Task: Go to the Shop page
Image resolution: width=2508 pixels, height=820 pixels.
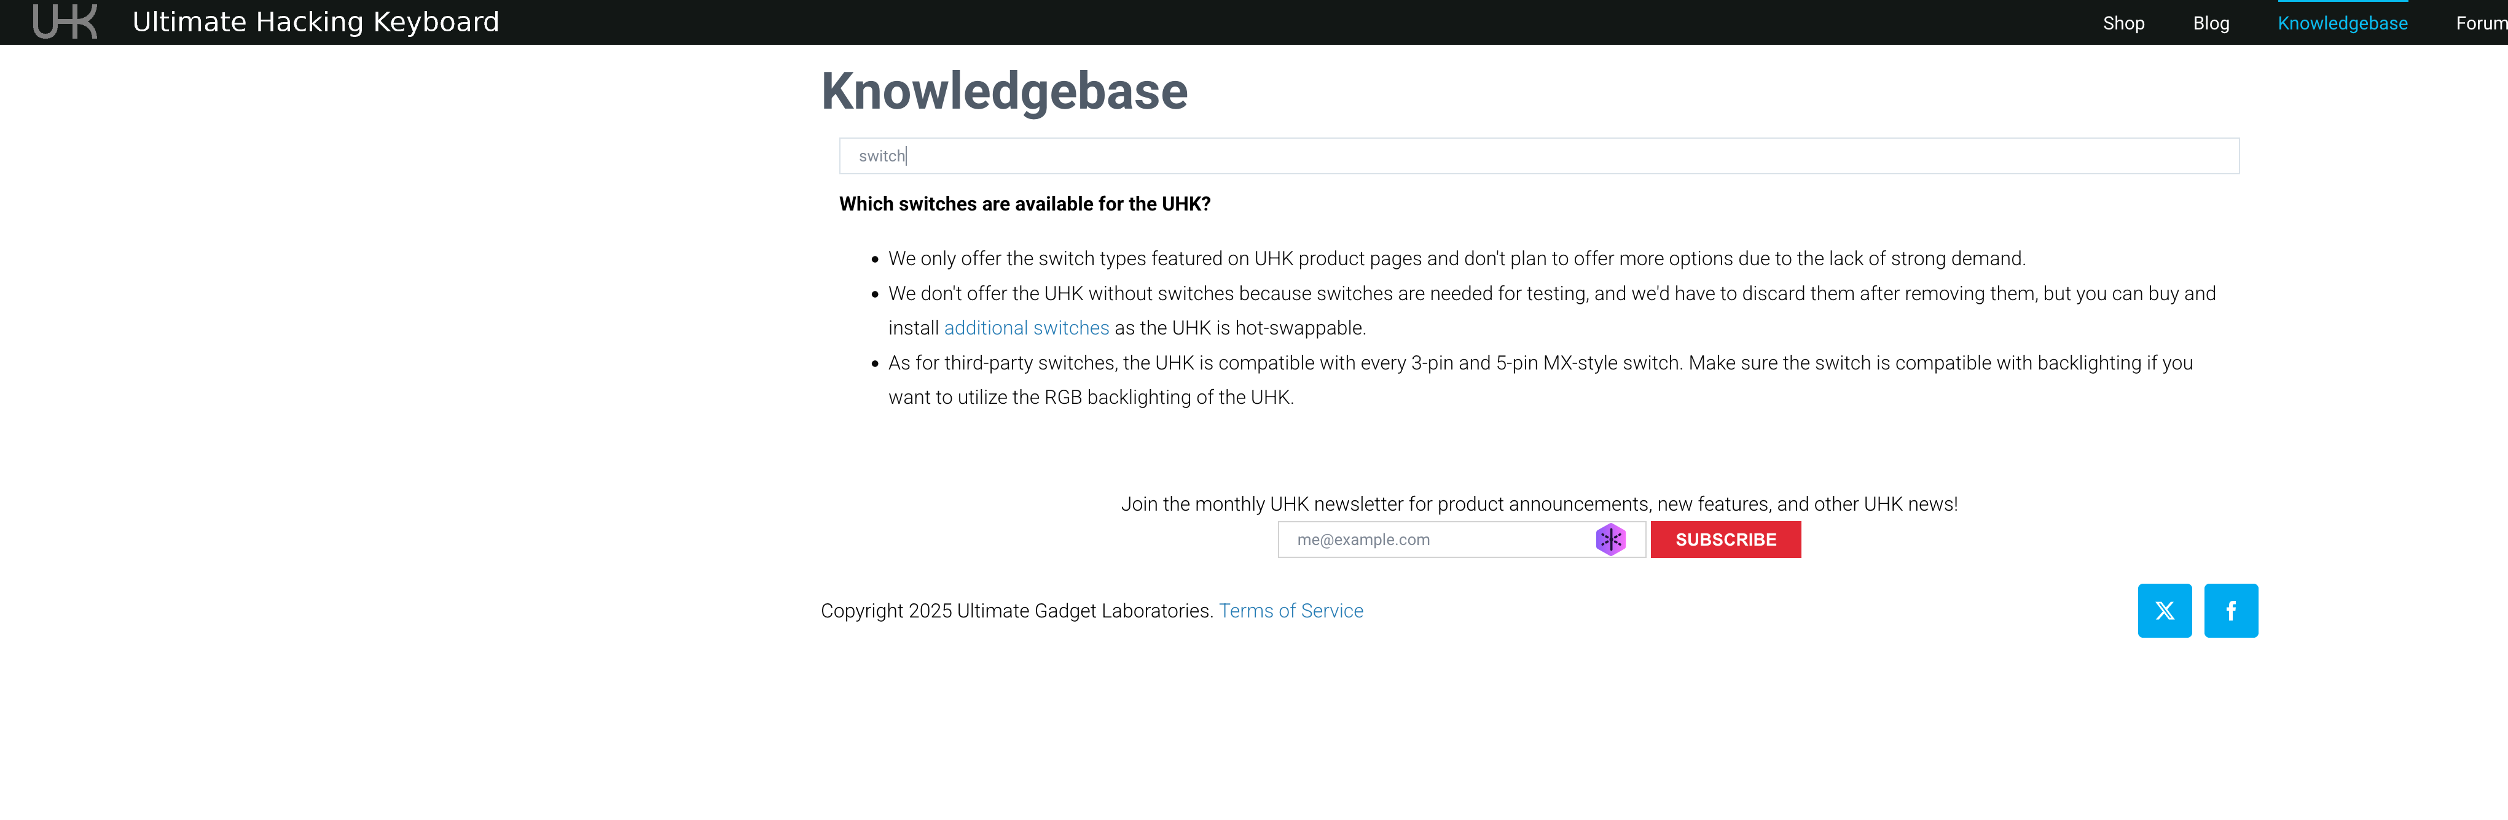Action: [2122, 23]
